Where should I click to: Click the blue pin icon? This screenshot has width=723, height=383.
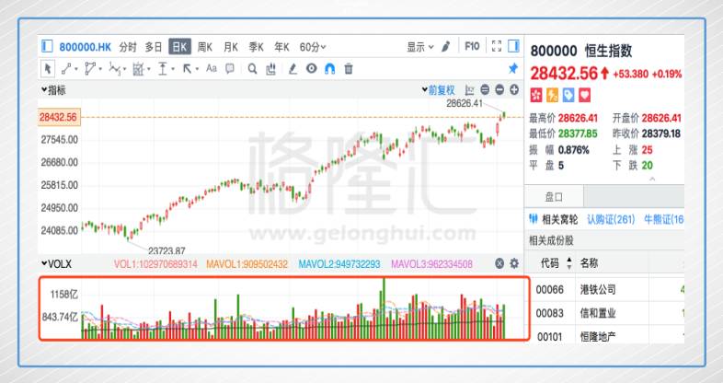[512, 69]
